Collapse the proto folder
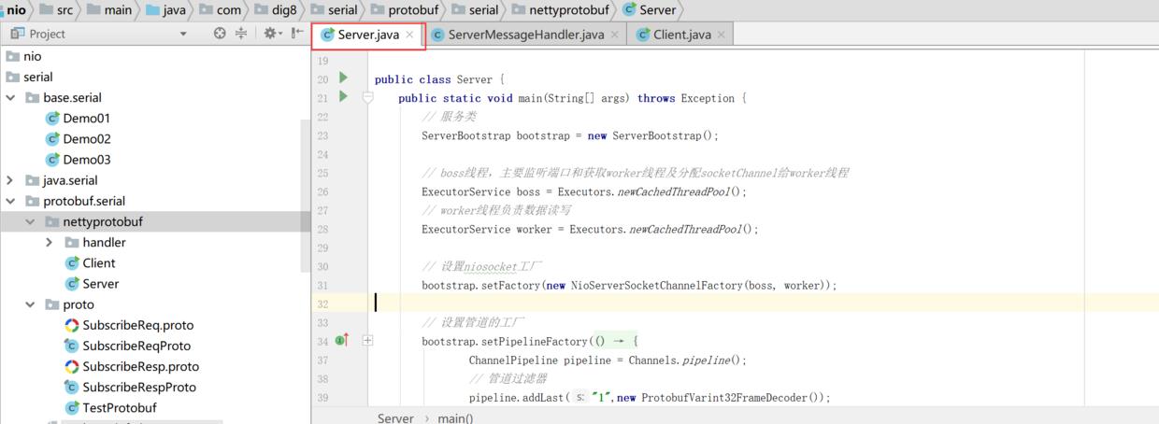This screenshot has width=1159, height=424. (30, 304)
